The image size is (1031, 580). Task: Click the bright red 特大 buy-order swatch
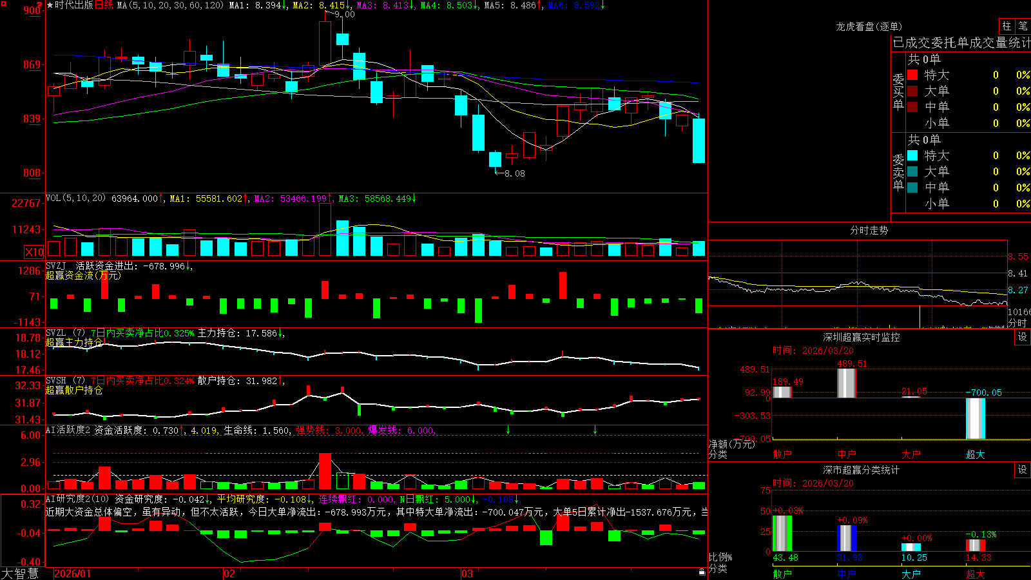912,75
